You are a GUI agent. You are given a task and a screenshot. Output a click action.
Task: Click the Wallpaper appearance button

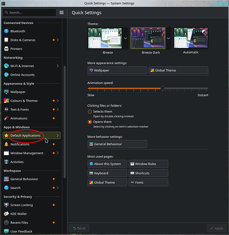click(x=118, y=70)
